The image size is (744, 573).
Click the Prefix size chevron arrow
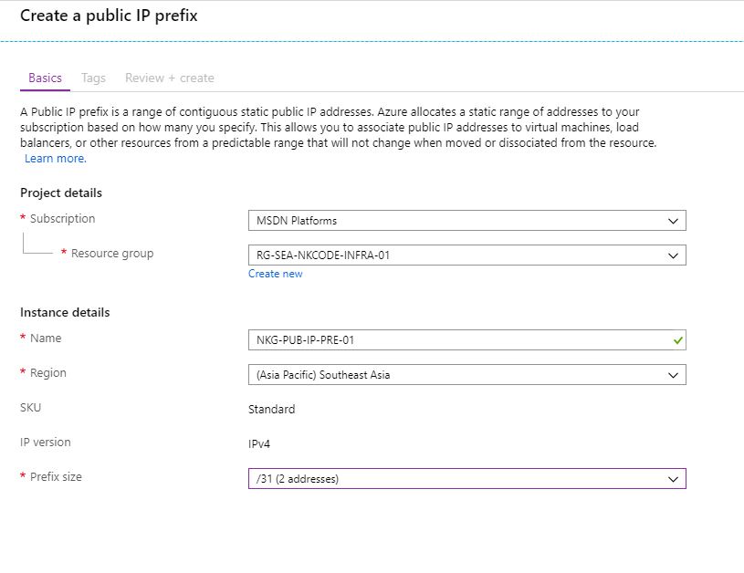(674, 478)
